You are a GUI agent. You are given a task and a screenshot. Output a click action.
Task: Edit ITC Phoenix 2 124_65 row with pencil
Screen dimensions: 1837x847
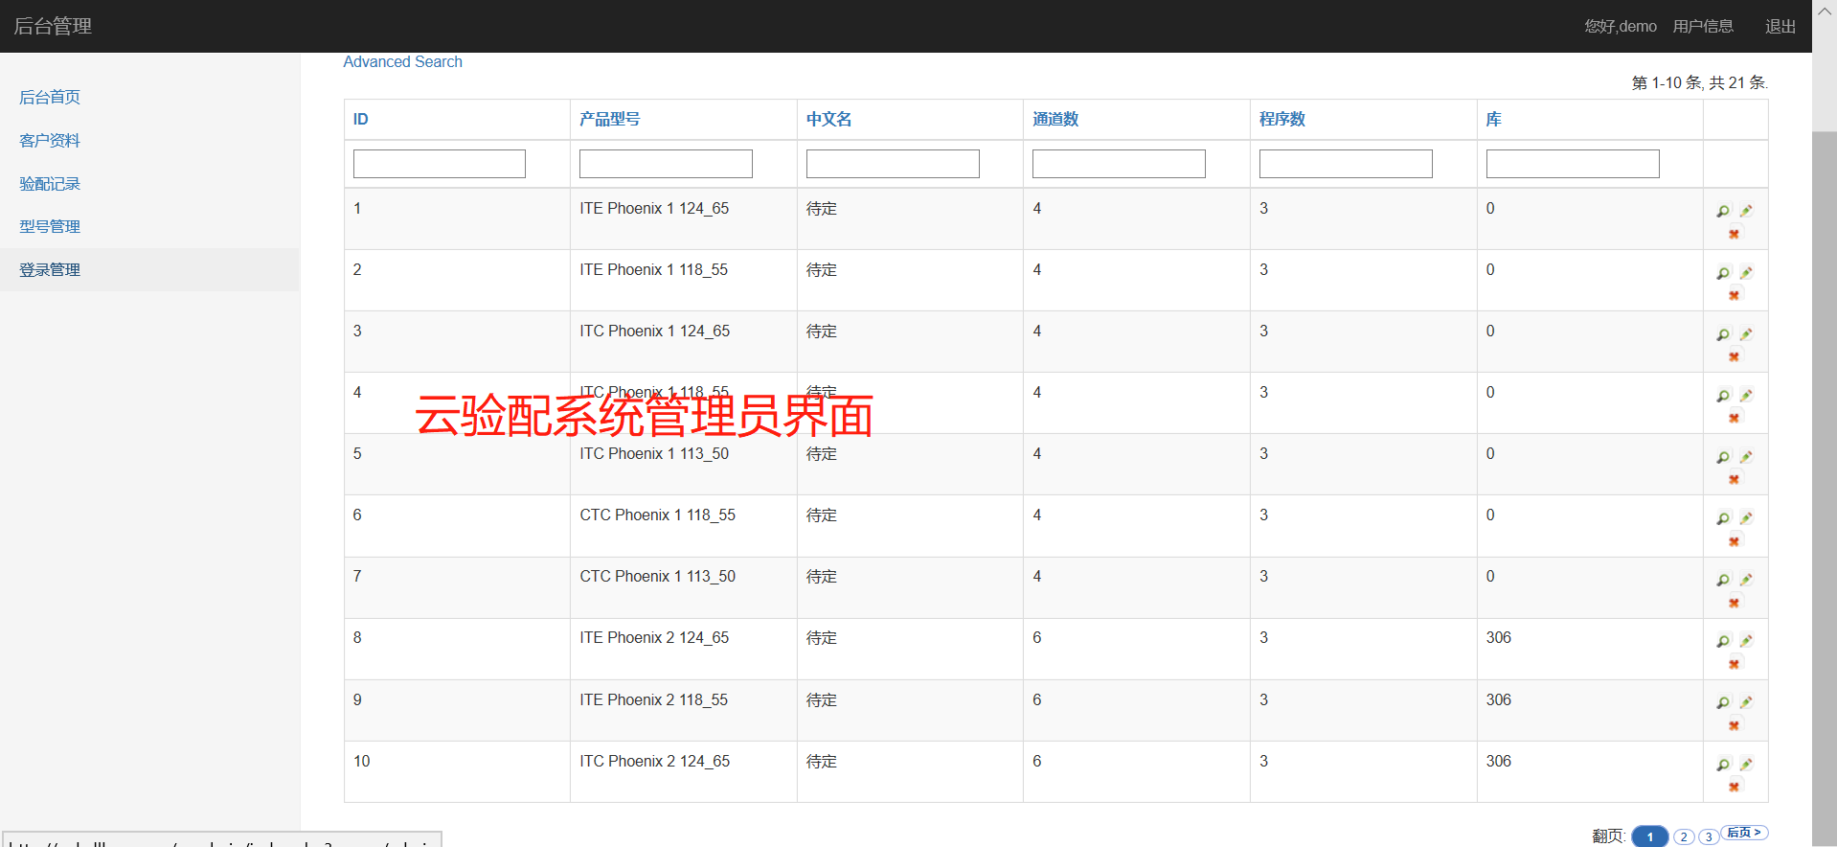(x=1746, y=764)
